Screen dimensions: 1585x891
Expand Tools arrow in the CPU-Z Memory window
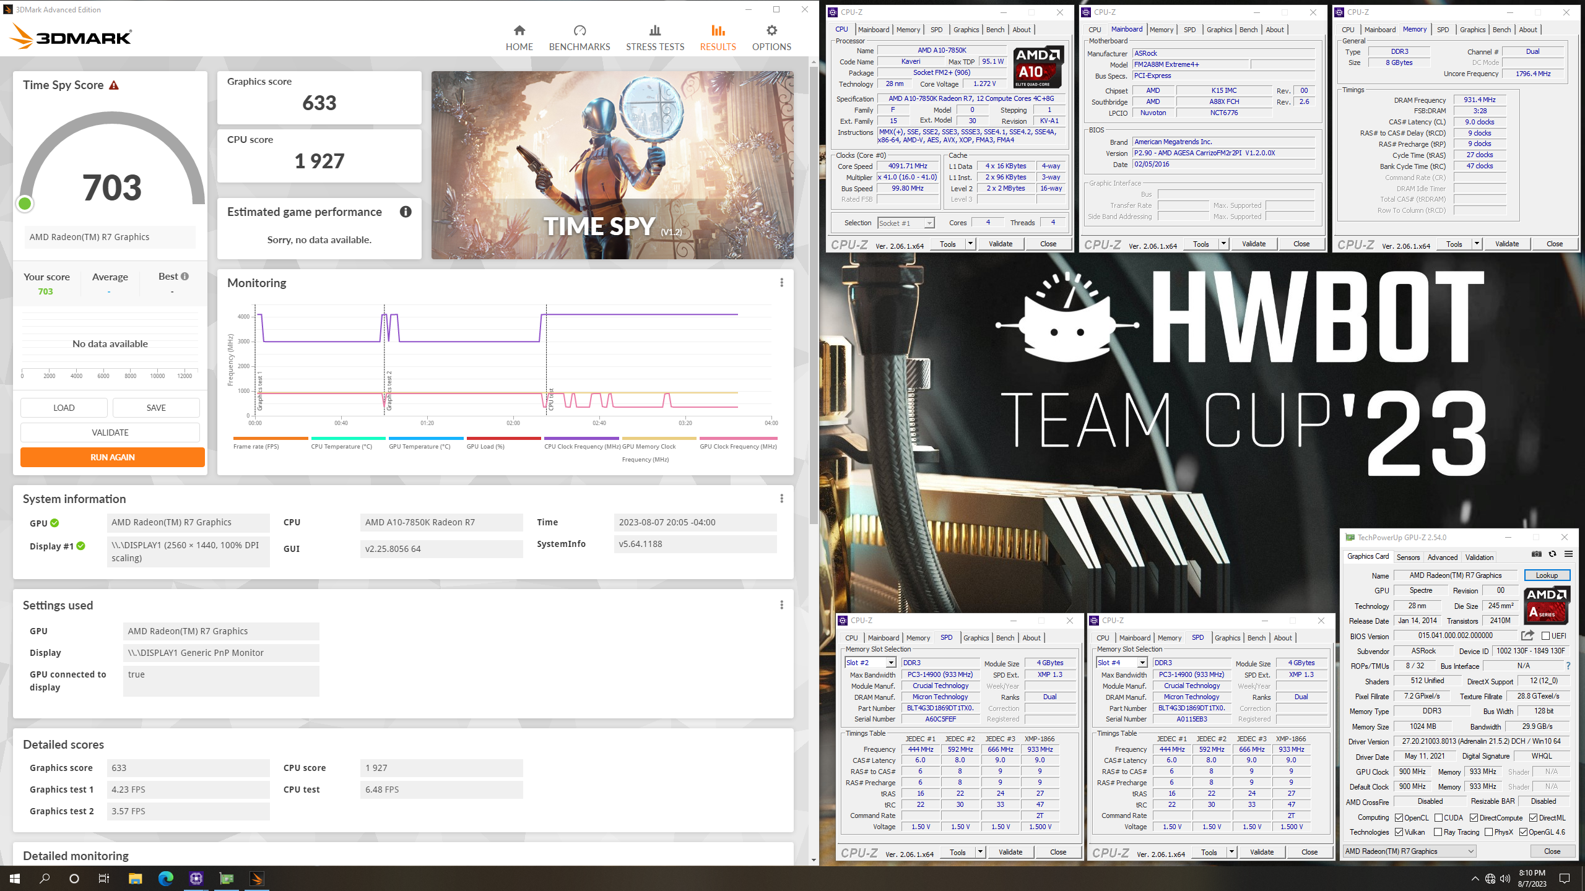pos(1477,244)
